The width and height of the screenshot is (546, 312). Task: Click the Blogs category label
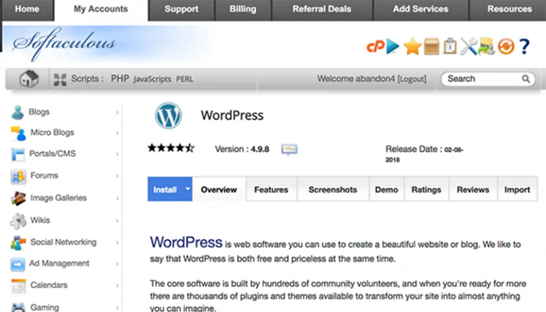point(39,112)
